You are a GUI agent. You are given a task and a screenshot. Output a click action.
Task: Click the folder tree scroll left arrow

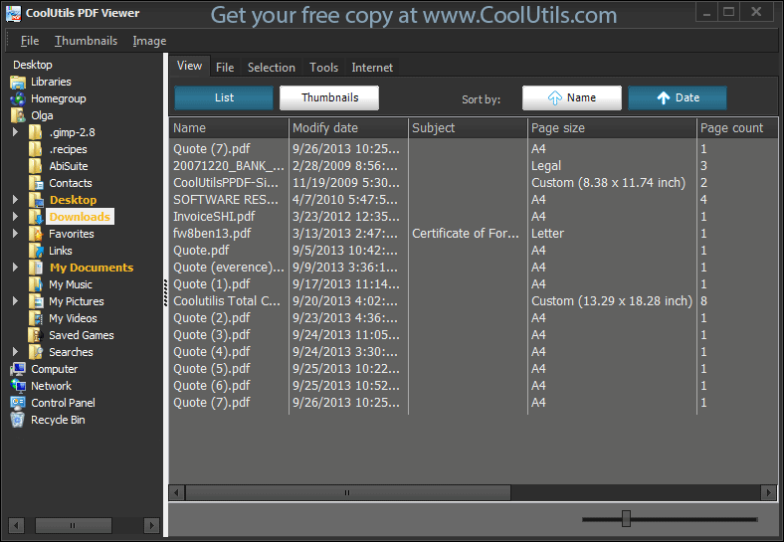pos(16,525)
